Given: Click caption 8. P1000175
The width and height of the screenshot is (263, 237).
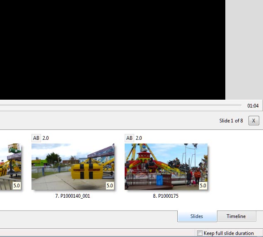Looking at the screenshot, I should click(x=166, y=196).
